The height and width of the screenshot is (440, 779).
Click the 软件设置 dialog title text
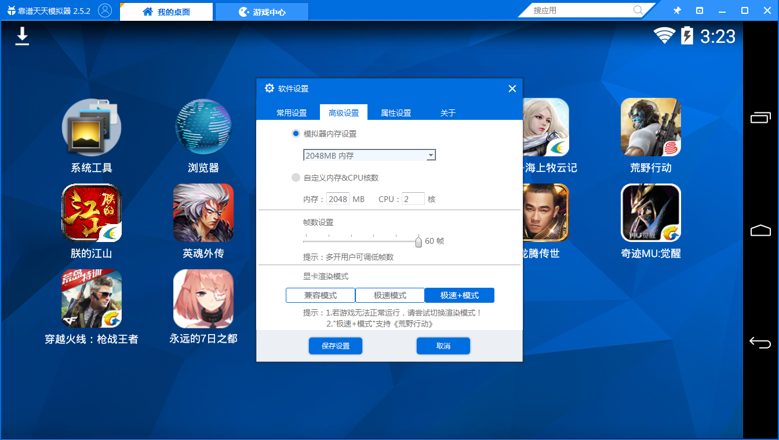293,89
